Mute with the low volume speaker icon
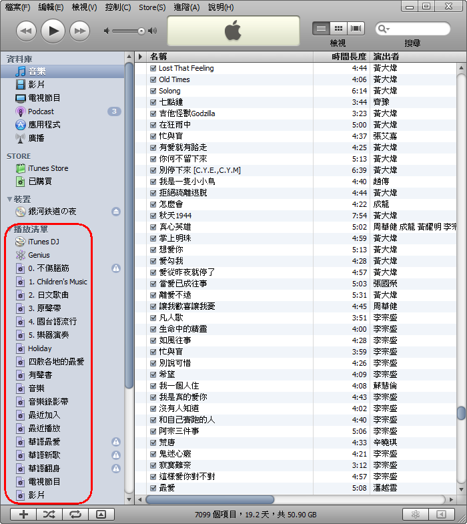467x524 pixels. tap(107, 31)
